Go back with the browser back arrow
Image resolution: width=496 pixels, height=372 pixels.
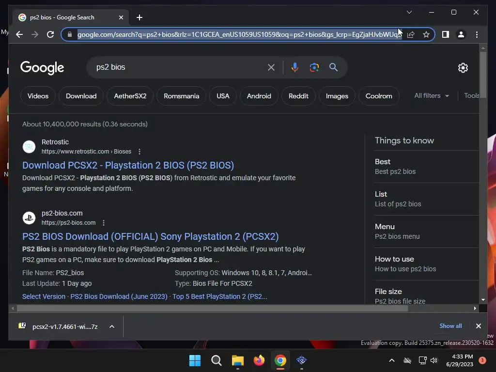click(x=19, y=34)
